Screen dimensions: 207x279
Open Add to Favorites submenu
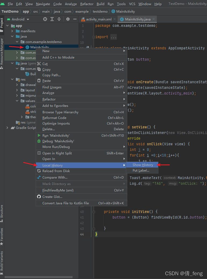pos(81,106)
